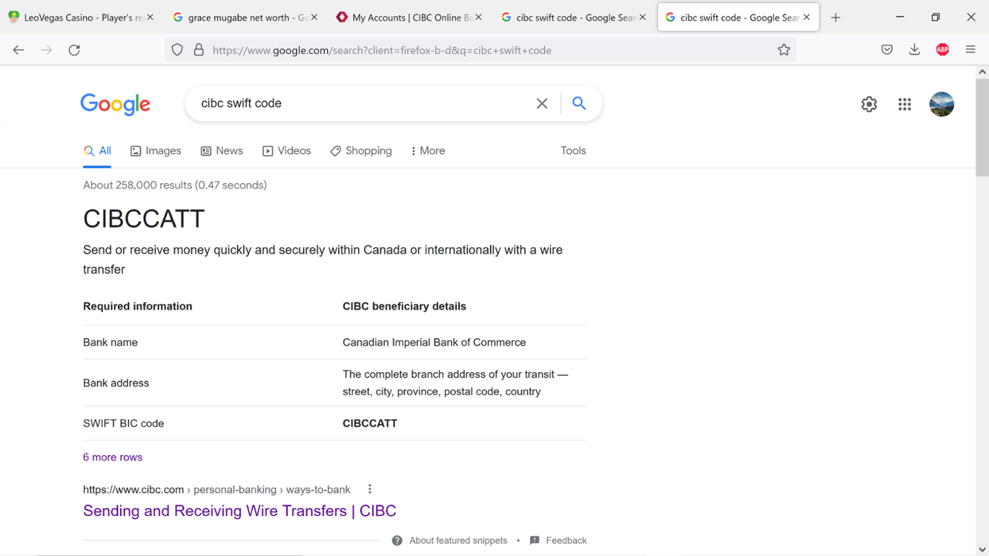Expand the 6 more rows link
The width and height of the screenshot is (989, 556).
pos(113,457)
